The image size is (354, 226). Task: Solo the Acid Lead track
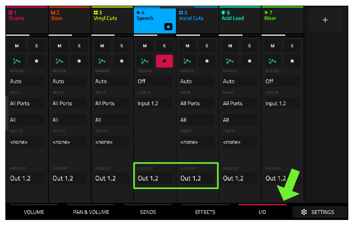(250, 46)
